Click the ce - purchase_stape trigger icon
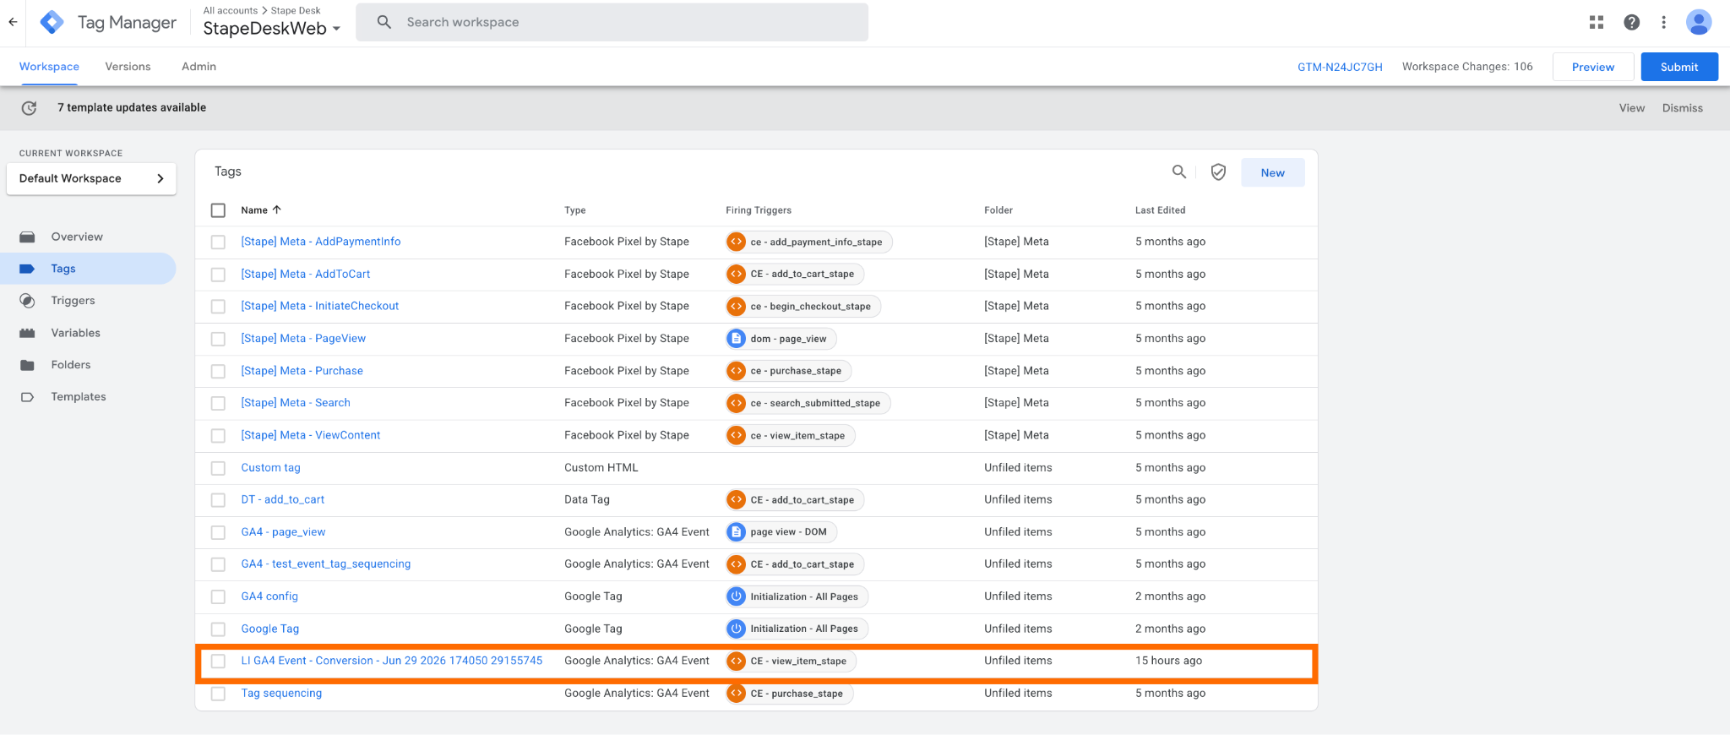The width and height of the screenshot is (1730, 735). point(737,371)
